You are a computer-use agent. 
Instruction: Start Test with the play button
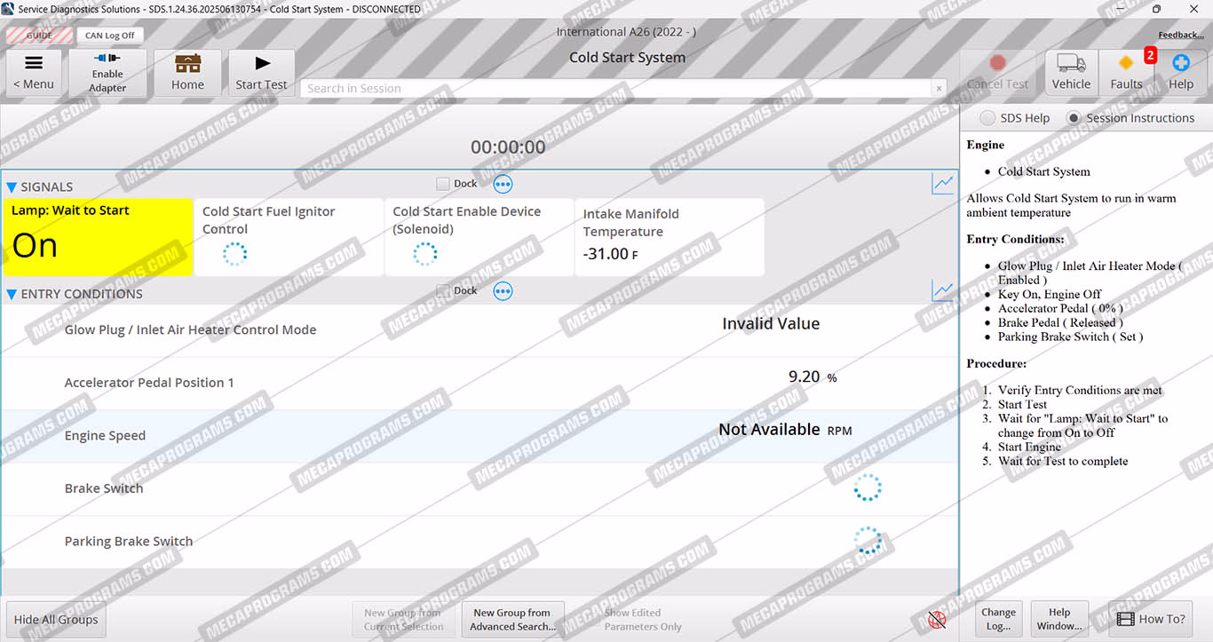pos(261,72)
